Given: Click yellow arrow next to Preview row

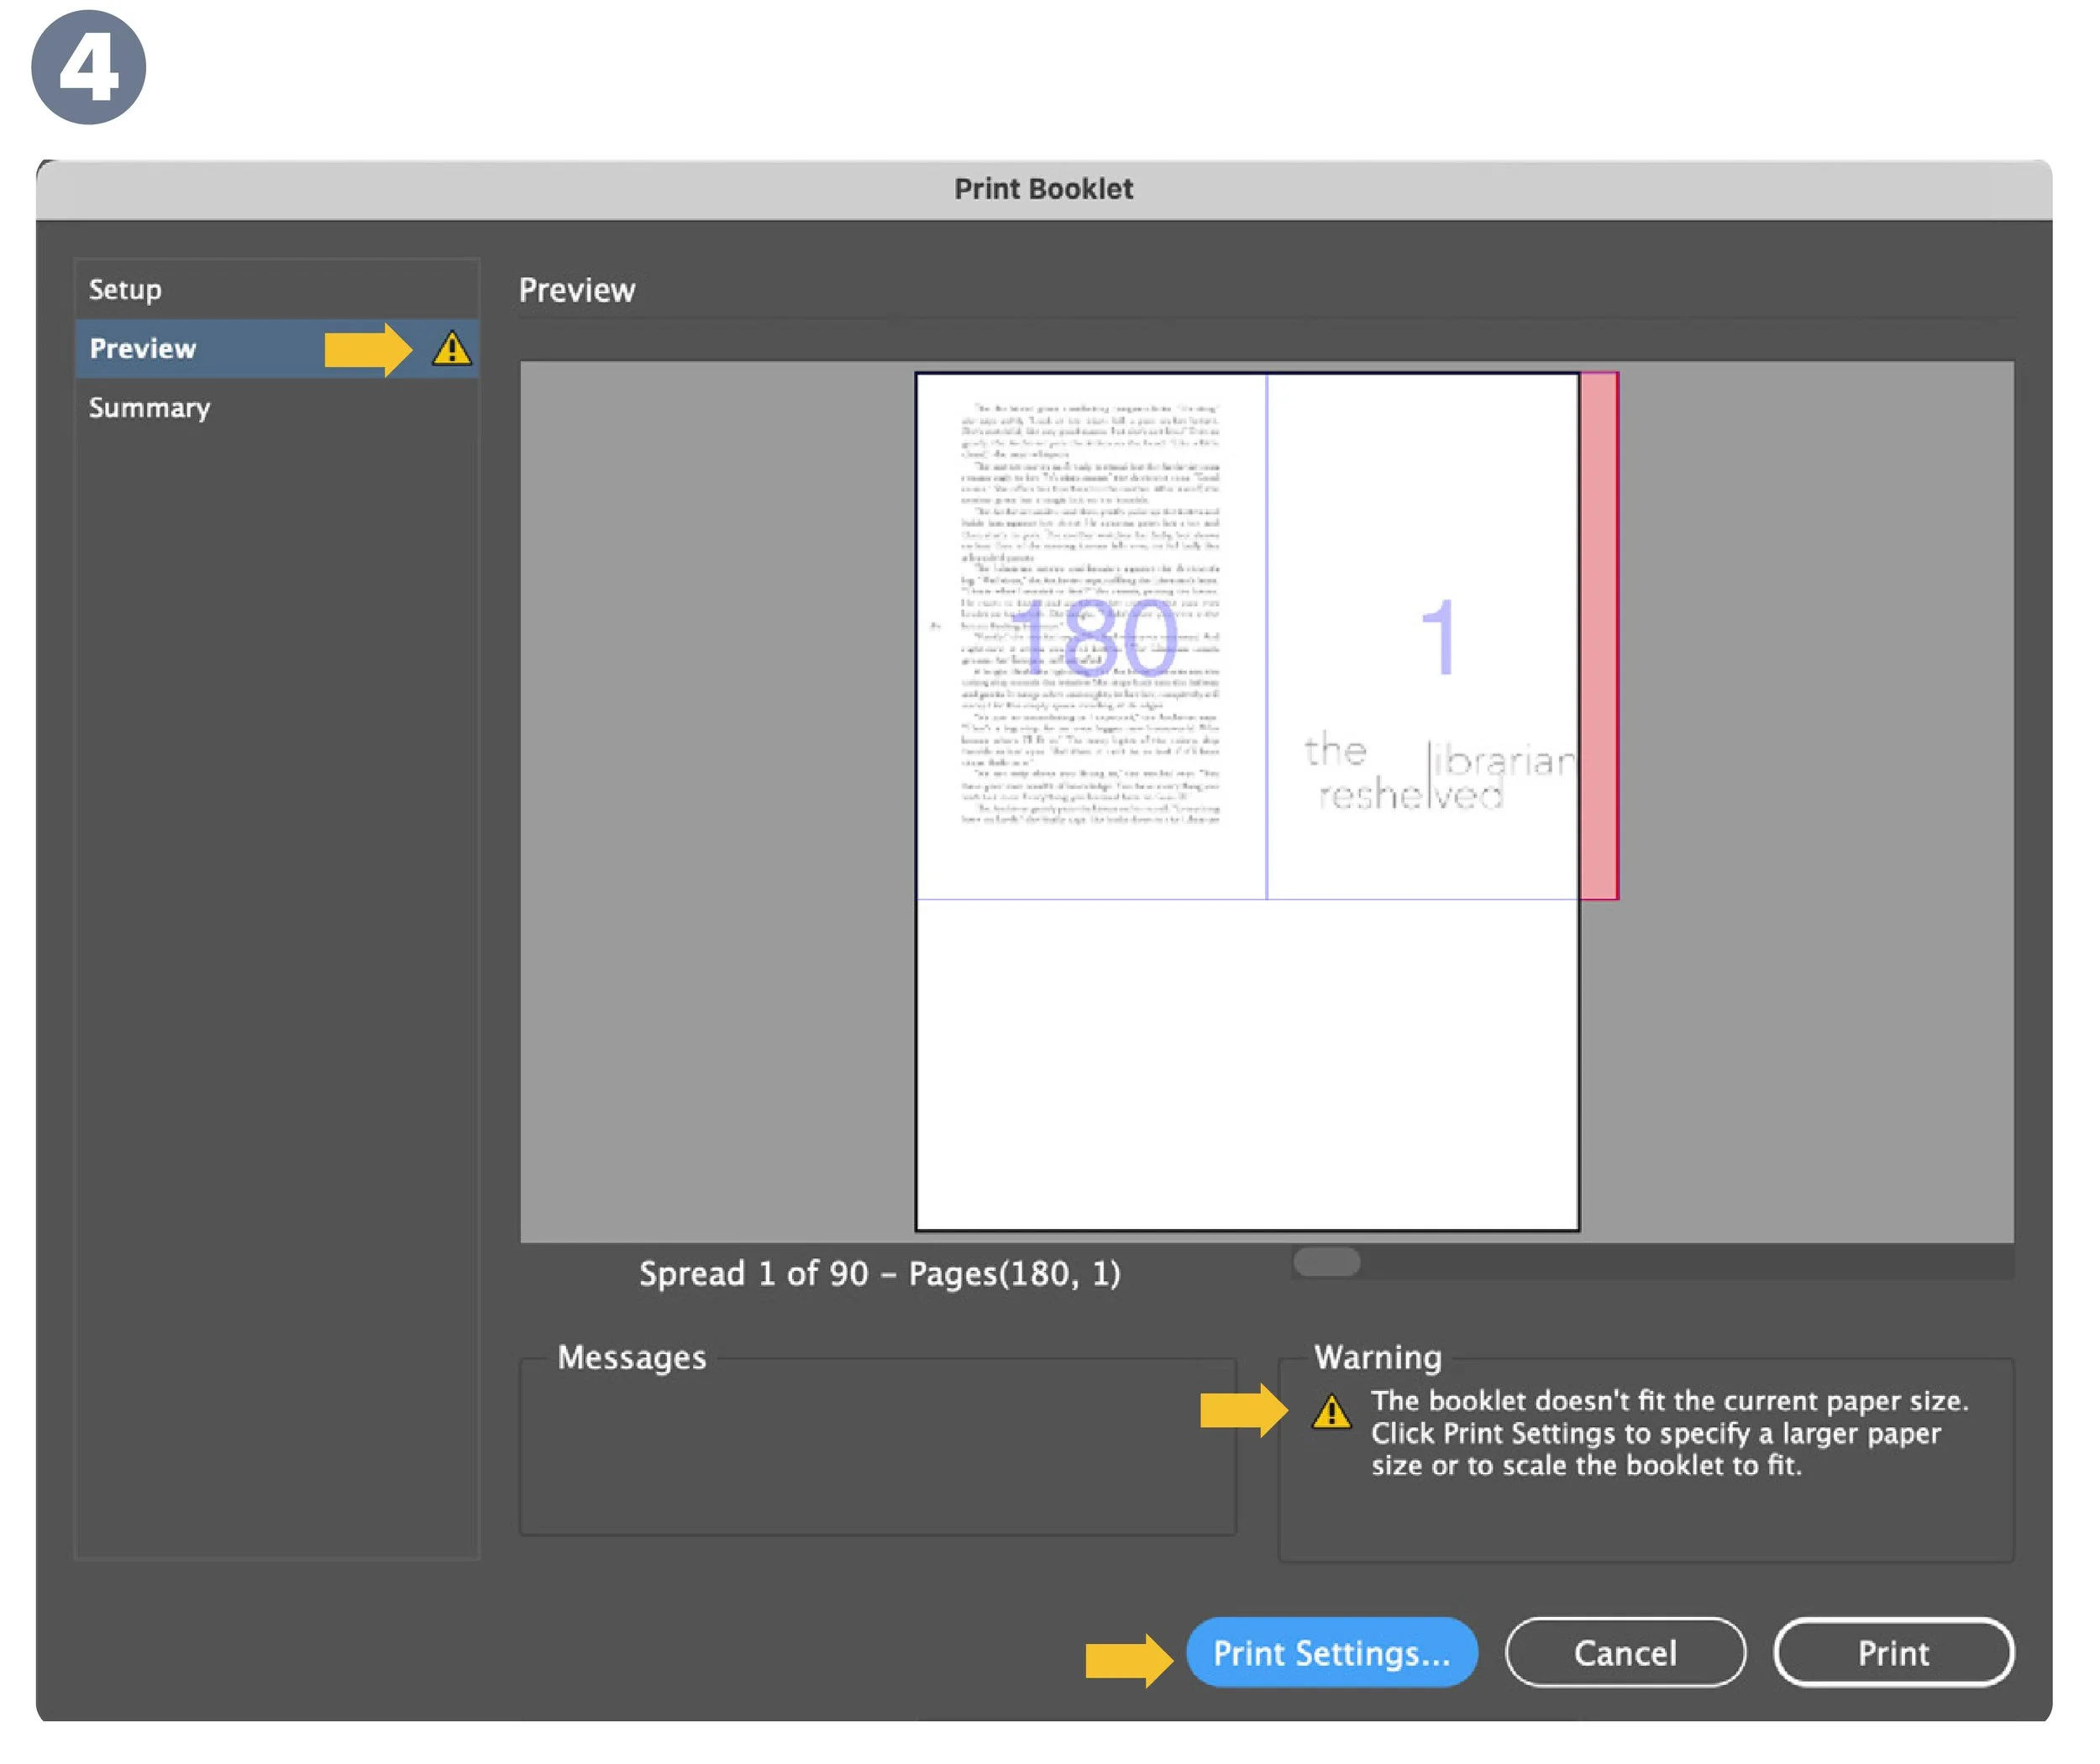Looking at the screenshot, I should click(367, 349).
